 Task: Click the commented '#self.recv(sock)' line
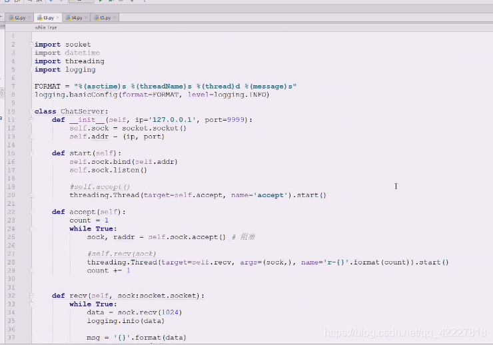click(121, 254)
